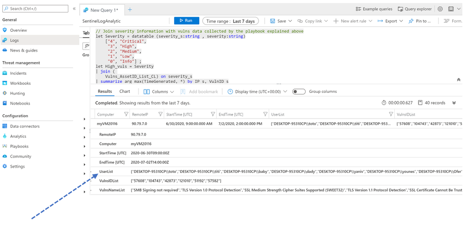The height and width of the screenshot is (226, 474).
Task: Filter the UserList column
Action: pyautogui.click(x=390, y=114)
